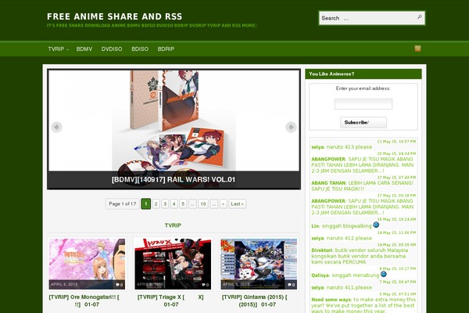469x313 pixels.
Task: Click 'Enter your email address:' label
Action: [363, 88]
